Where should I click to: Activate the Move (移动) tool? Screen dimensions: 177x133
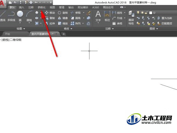tap(50, 13)
